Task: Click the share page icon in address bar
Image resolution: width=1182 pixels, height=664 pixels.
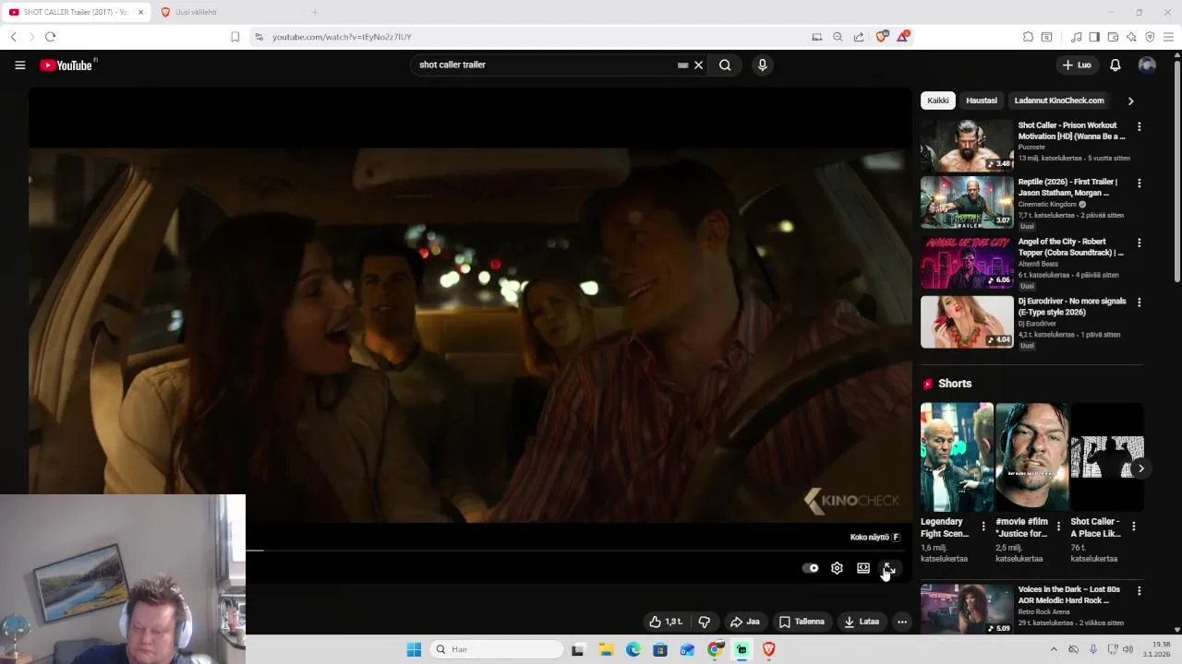Action: pos(859,37)
